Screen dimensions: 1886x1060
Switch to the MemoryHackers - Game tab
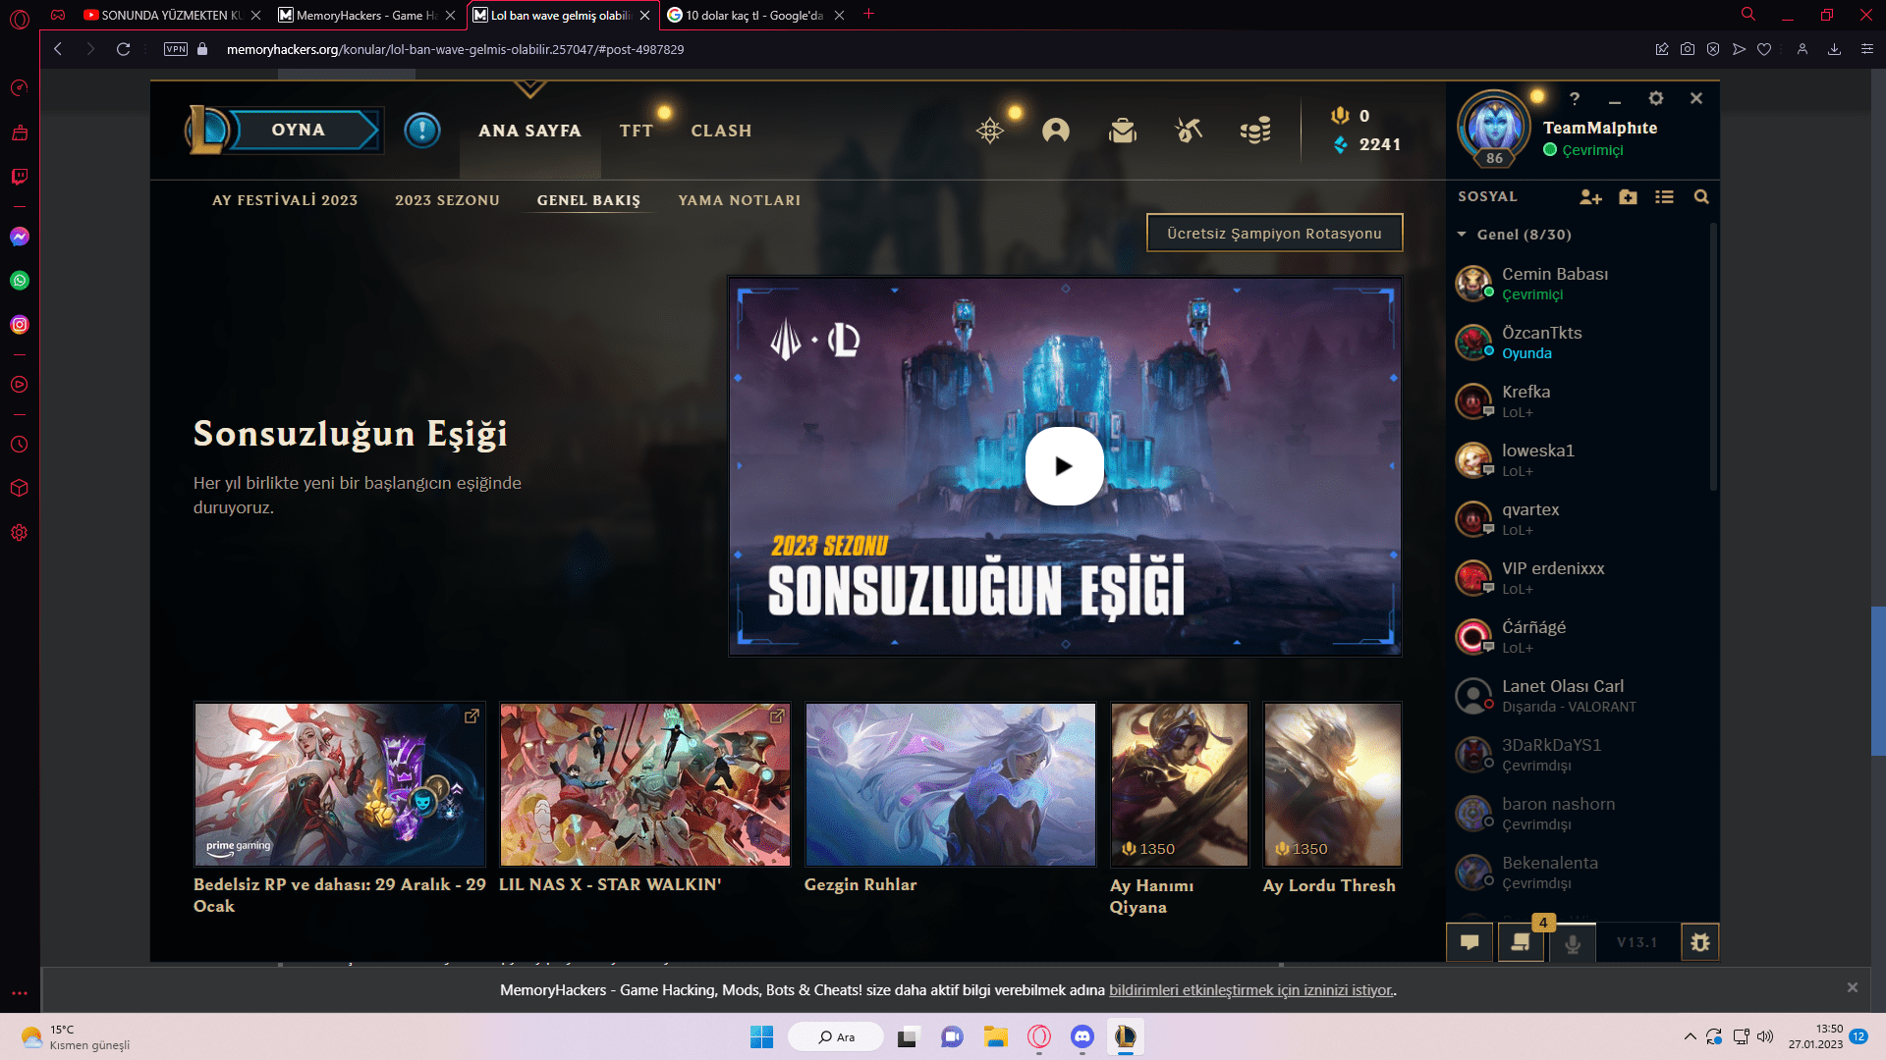[x=366, y=15]
